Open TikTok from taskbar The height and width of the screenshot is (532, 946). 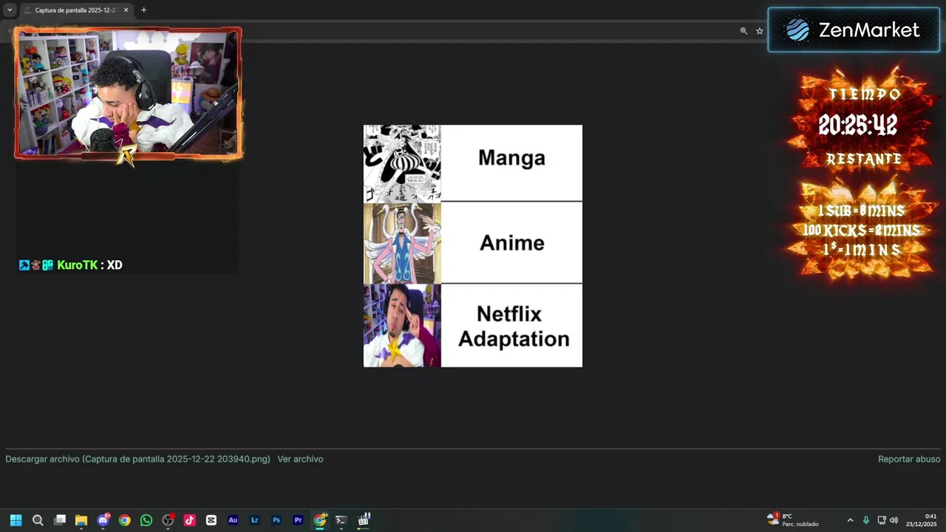pos(190,520)
